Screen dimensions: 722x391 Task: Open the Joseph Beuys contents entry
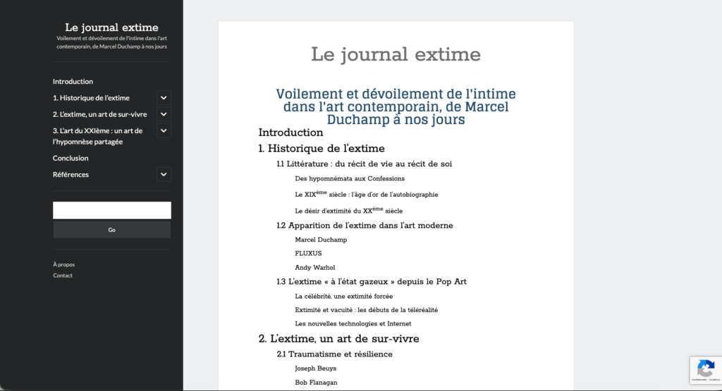[315, 368]
